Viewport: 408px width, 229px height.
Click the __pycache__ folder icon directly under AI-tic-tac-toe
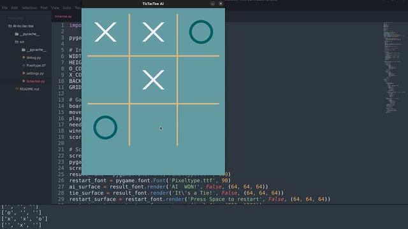pos(17,34)
